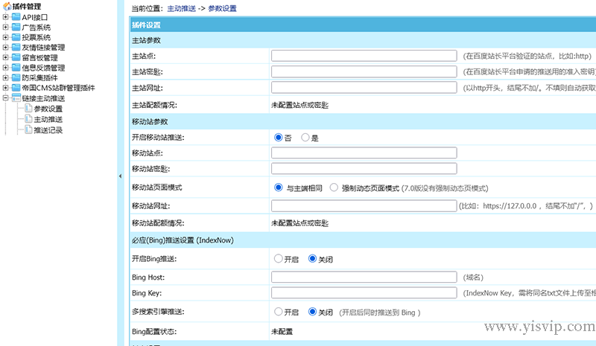Click the 广告系统 folder icon
This screenshot has height=346, width=596.
click(x=16, y=27)
